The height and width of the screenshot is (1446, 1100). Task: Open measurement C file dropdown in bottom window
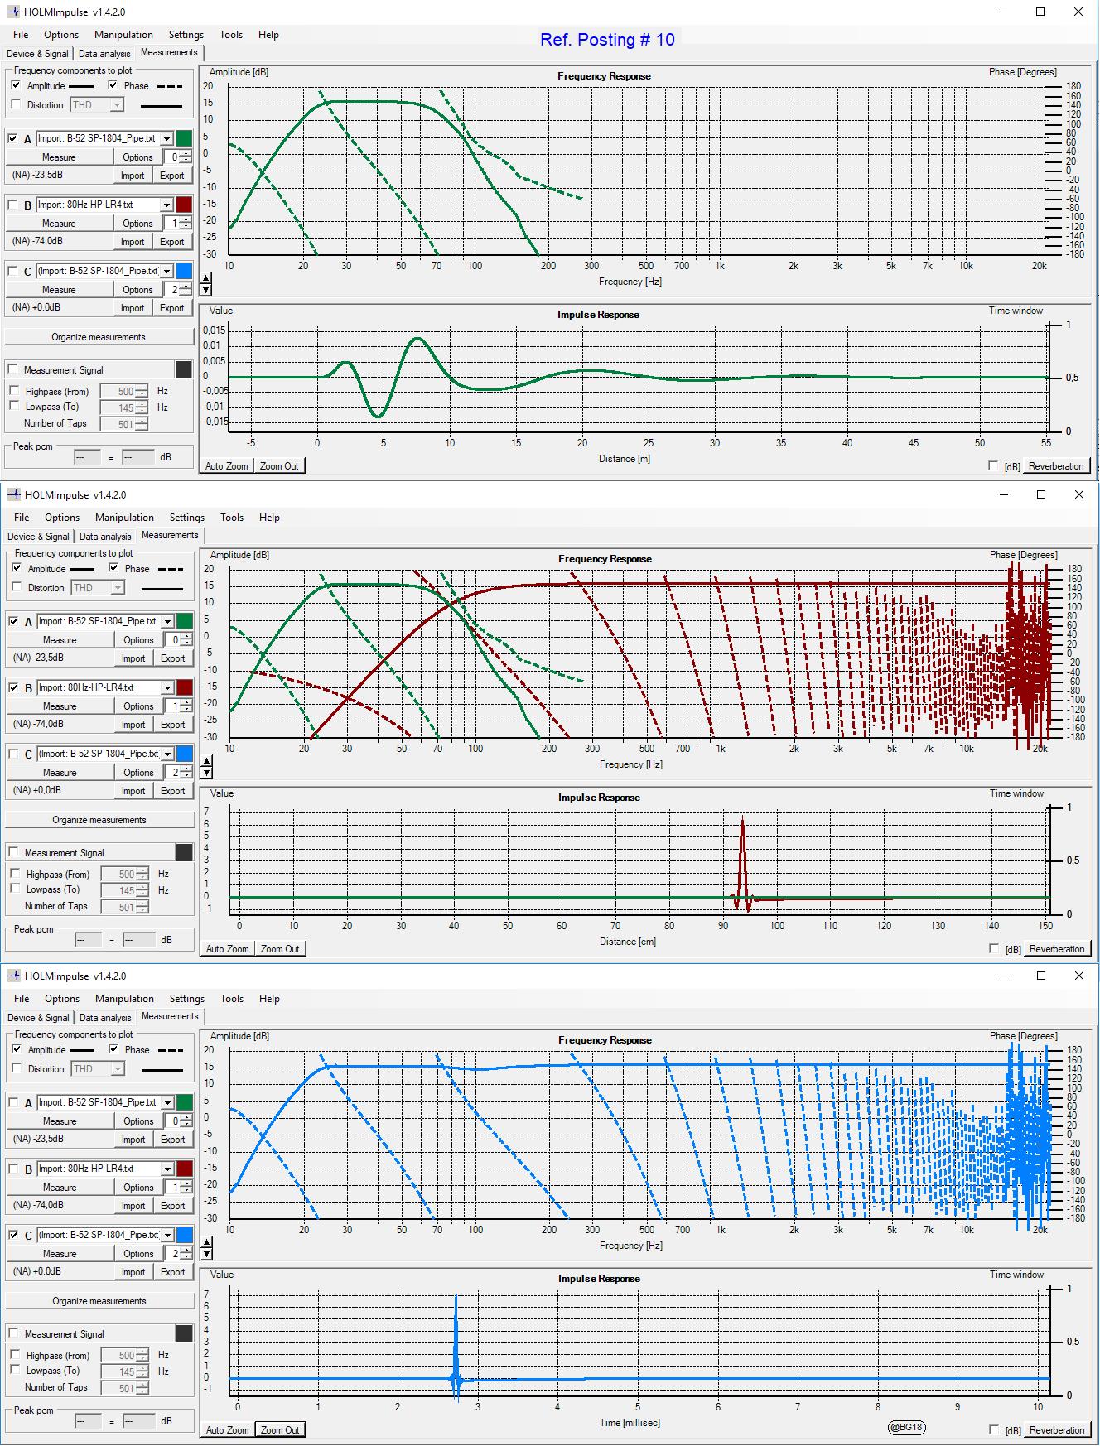167,1236
